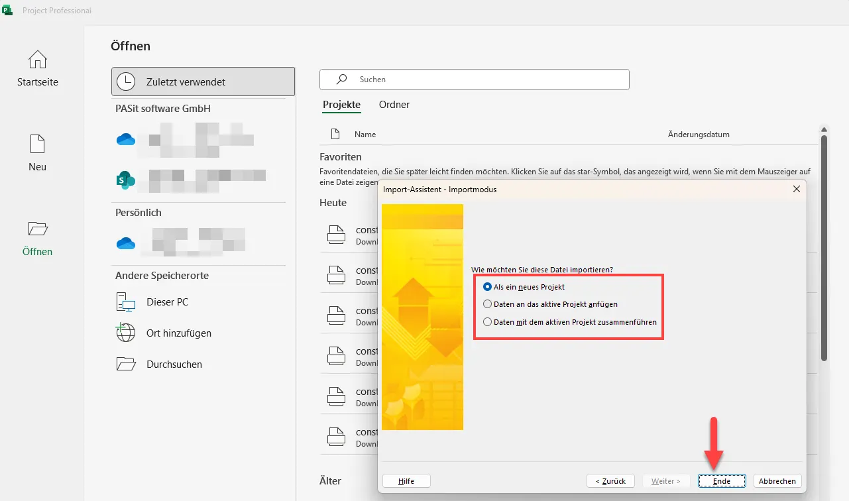Switch to the Ordner tab
This screenshot has height=501, width=849.
tap(394, 105)
